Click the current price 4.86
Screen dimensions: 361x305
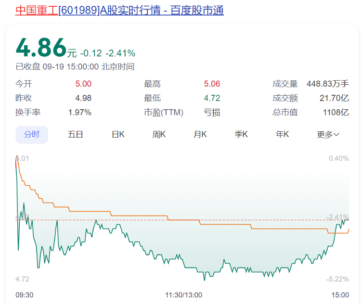click(x=41, y=48)
